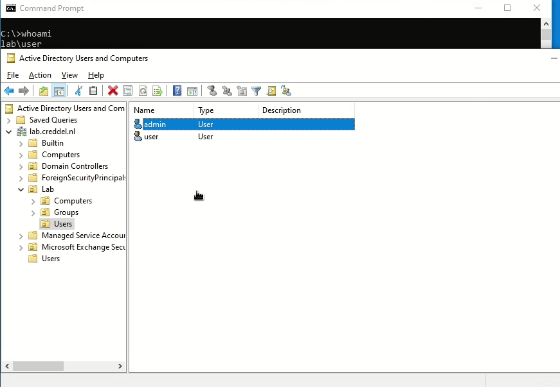The image size is (560, 387).
Task: Click the Filter funnel toolbar icon
Action: (x=257, y=91)
